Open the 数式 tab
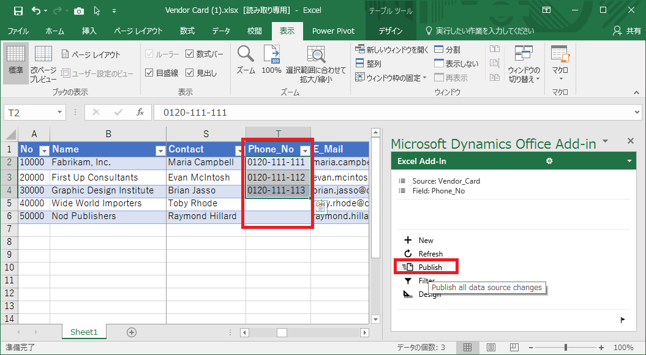Screen dimensions: 646x355 click(x=187, y=31)
